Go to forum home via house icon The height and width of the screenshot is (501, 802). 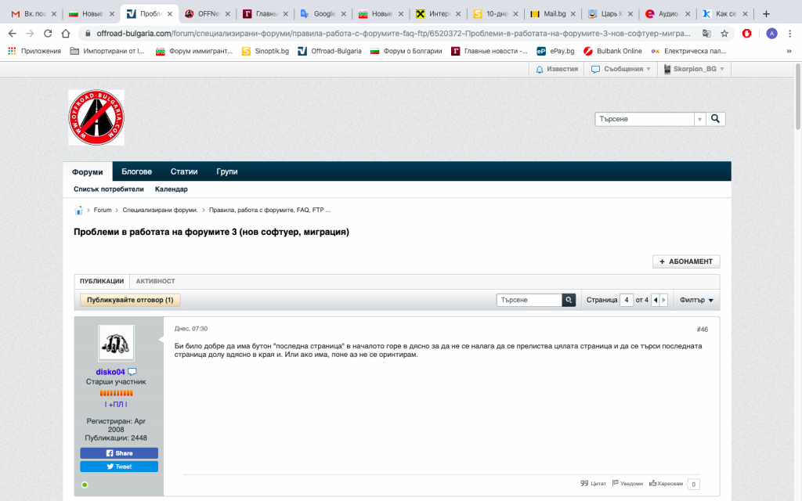coord(78,210)
